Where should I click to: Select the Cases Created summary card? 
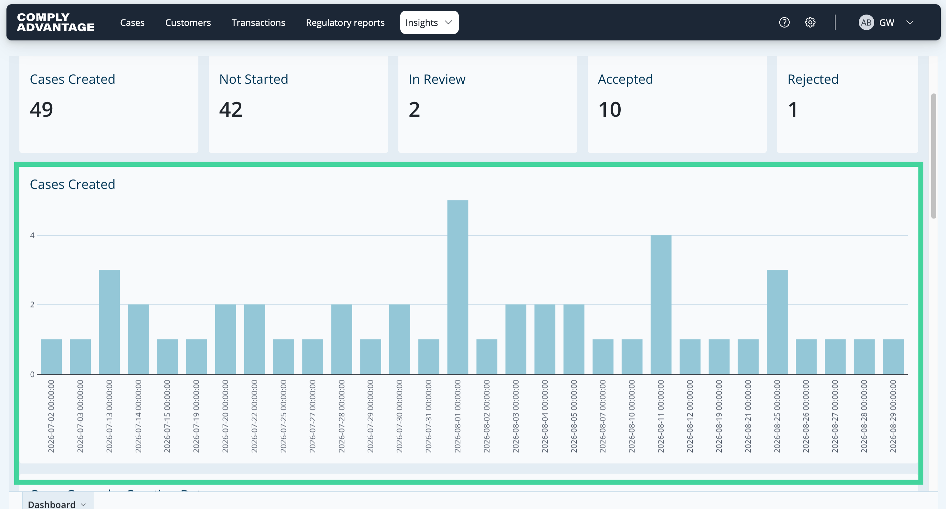[x=109, y=104]
